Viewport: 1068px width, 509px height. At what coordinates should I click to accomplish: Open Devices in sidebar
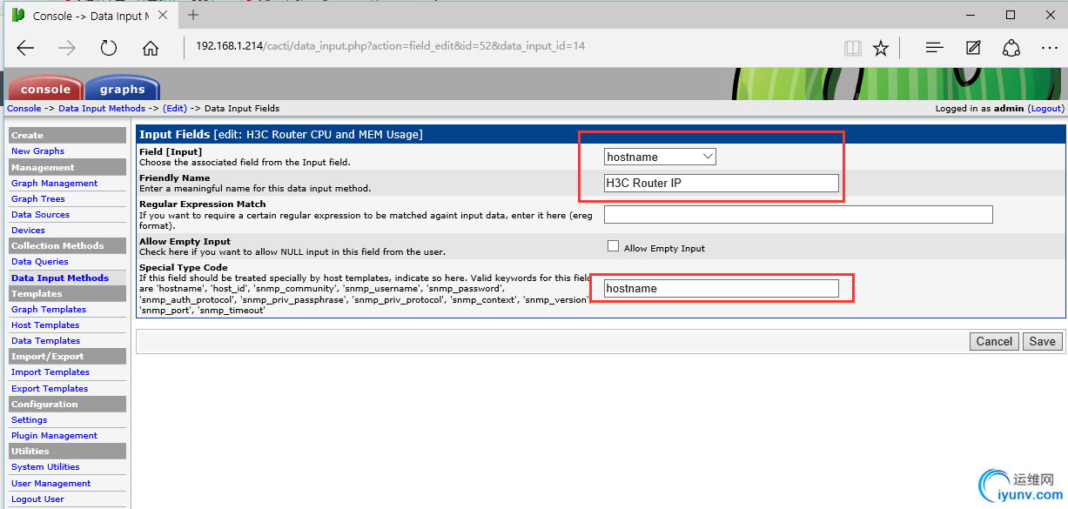[28, 230]
